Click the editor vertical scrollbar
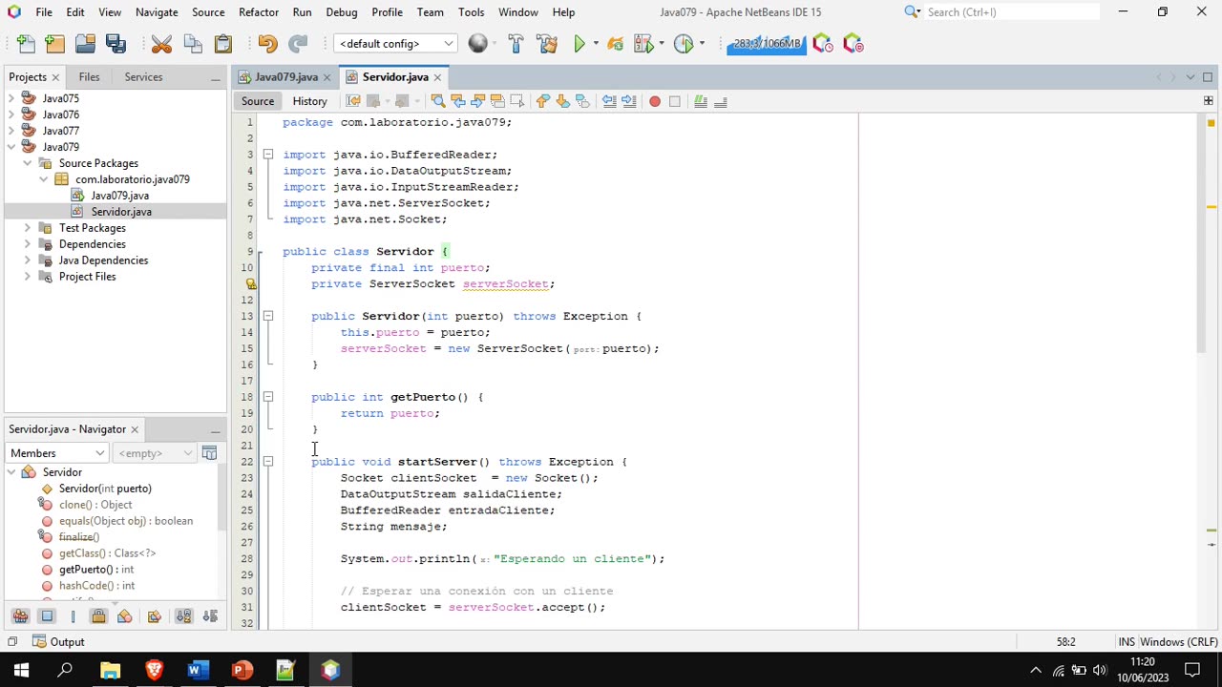The image size is (1222, 687). 1201,234
